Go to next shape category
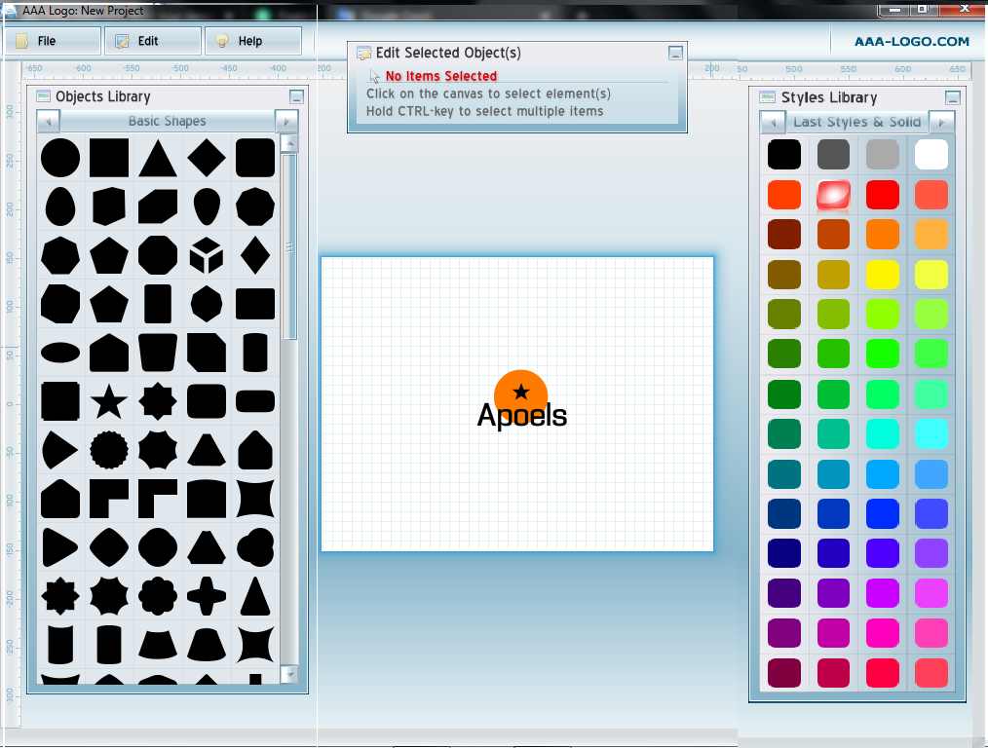The image size is (988, 748). coord(285,122)
